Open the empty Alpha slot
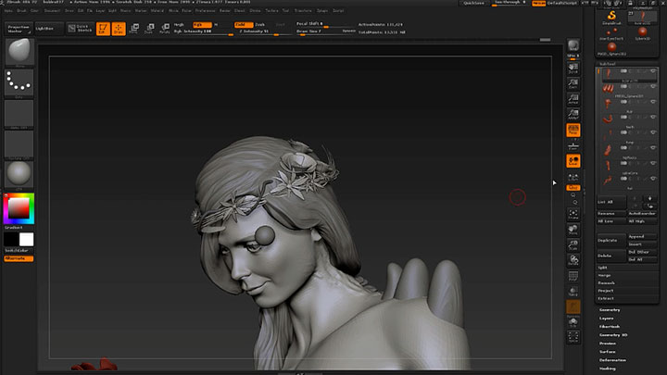The image size is (667, 375). pyautogui.click(x=19, y=114)
